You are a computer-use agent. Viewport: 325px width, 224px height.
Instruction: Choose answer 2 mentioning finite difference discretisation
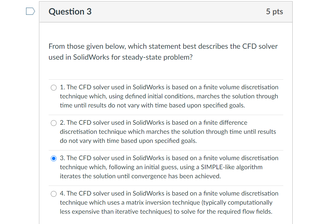coord(54,123)
